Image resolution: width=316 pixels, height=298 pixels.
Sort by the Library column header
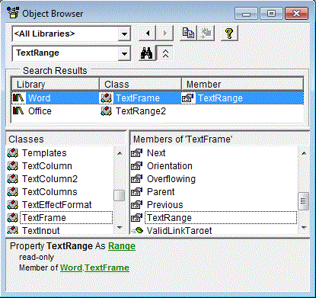(56, 84)
